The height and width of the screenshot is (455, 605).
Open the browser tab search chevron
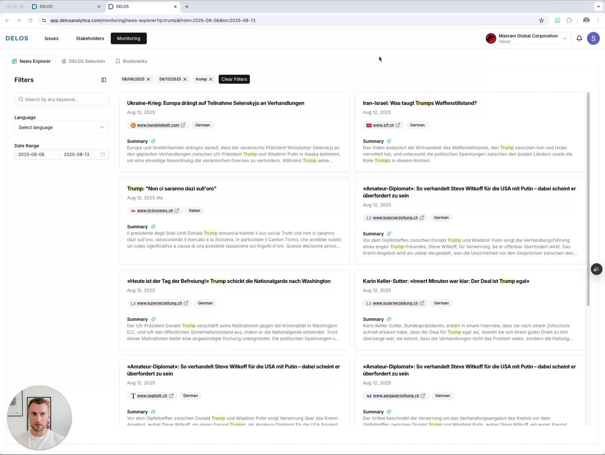point(598,7)
